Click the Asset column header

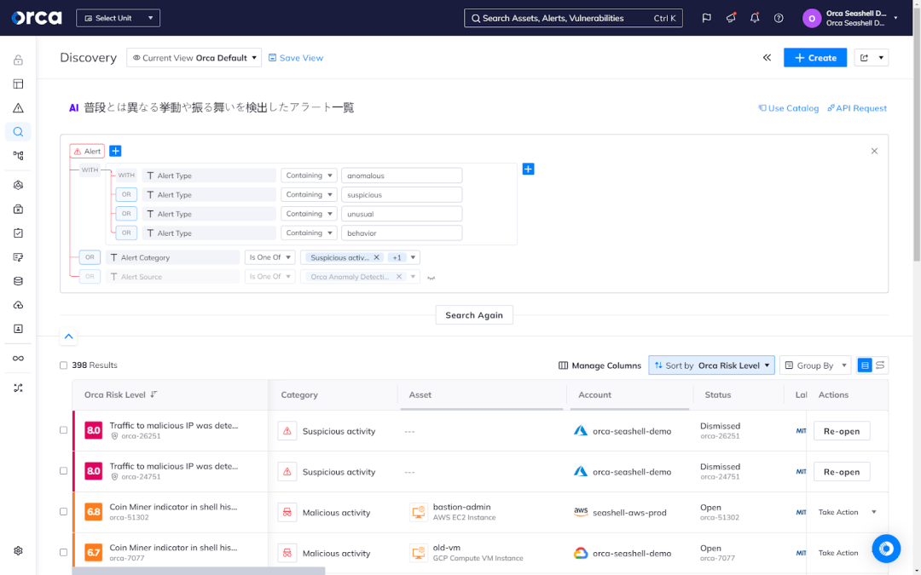(x=420, y=395)
